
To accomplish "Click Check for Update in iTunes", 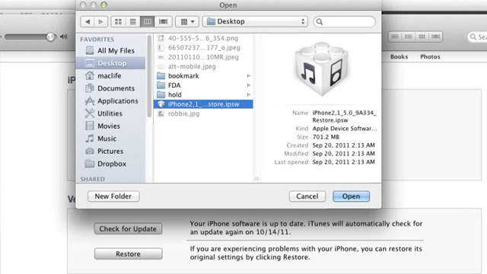I will coord(128,229).
